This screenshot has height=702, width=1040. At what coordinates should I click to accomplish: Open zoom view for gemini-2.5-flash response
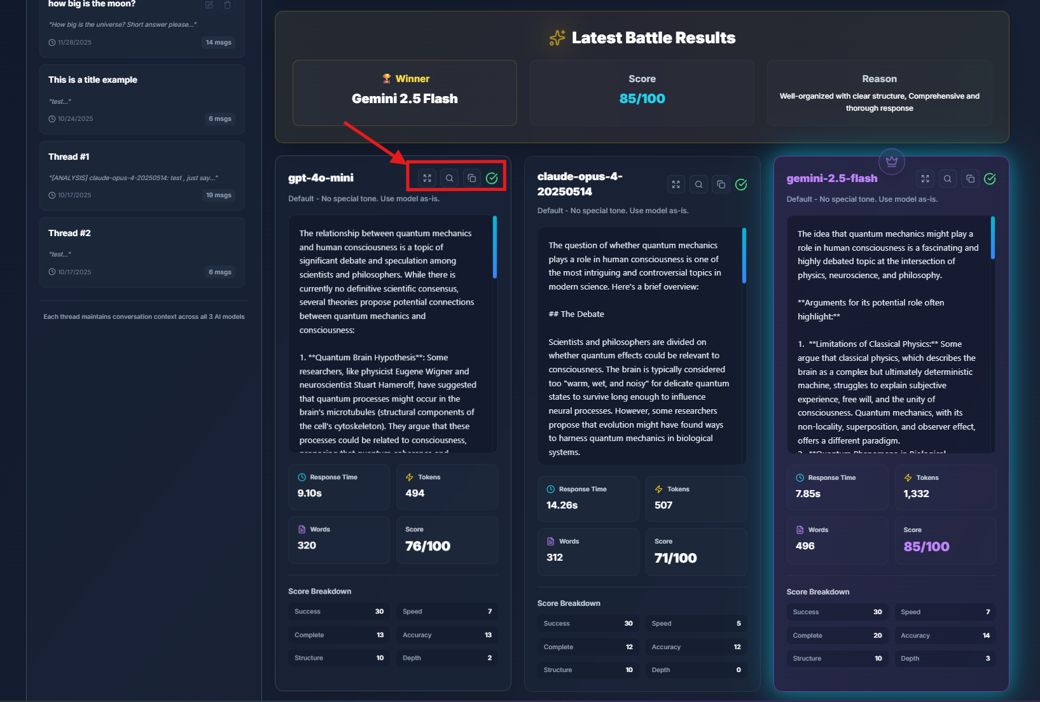tap(947, 179)
